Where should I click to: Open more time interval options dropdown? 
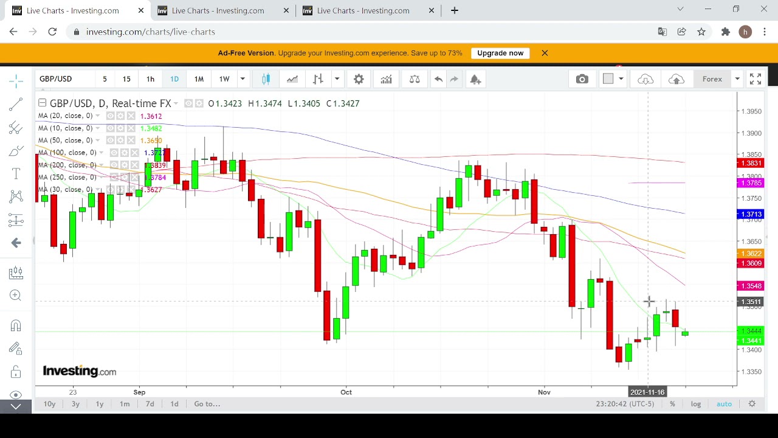[x=243, y=79]
